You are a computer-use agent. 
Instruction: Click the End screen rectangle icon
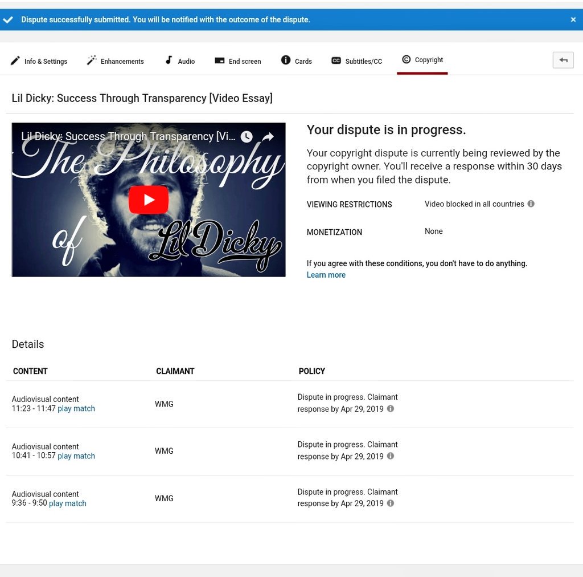tap(219, 60)
